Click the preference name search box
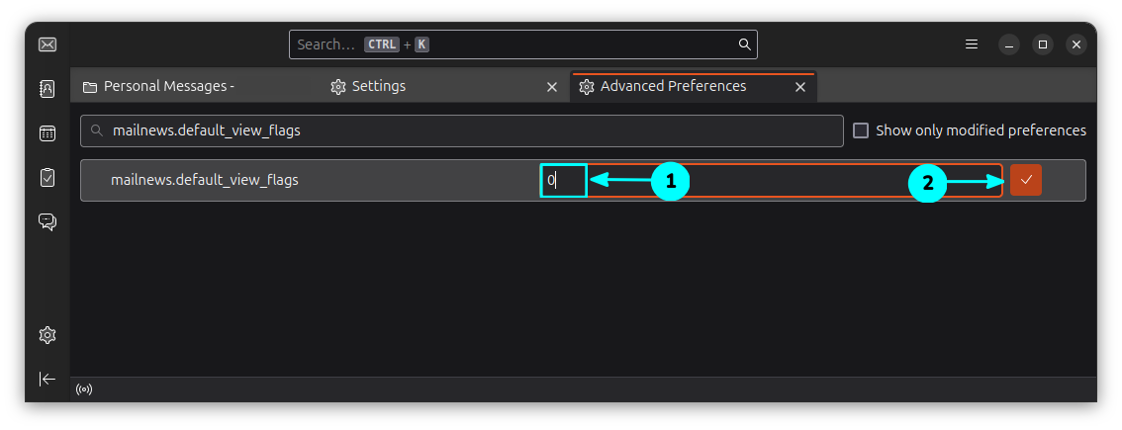 (465, 130)
